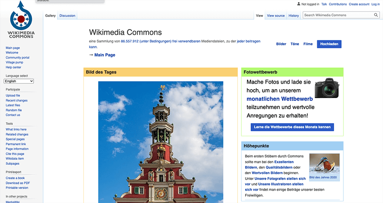Click Lerne die Wettbewerbe dieses Monats kennen
The width and height of the screenshot is (383, 203).
[x=292, y=127]
